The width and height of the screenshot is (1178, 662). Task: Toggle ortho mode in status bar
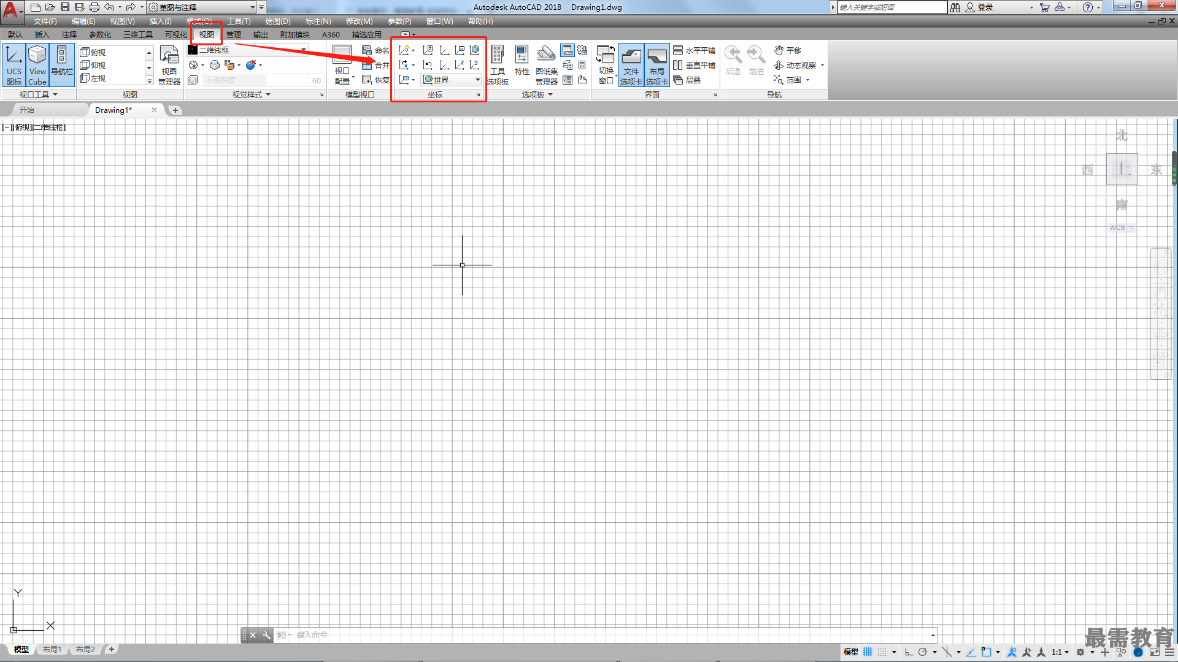(x=909, y=652)
